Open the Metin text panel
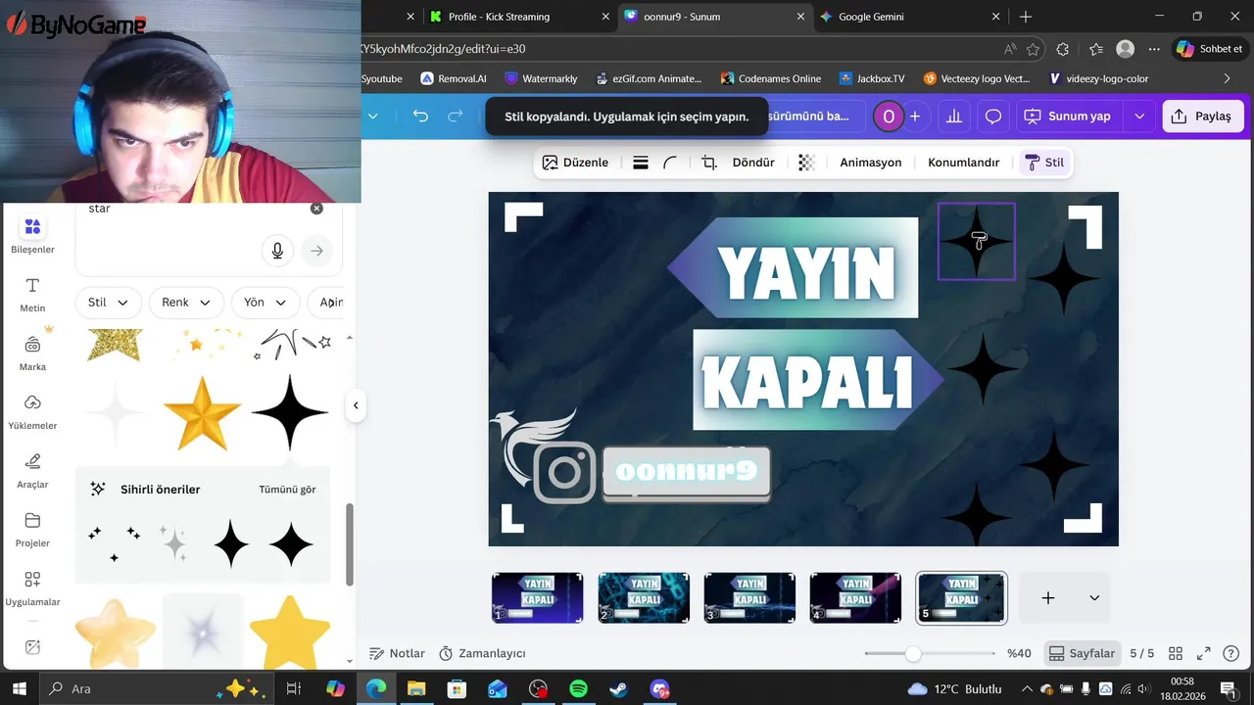Screen dimensions: 1254x705 point(32,294)
